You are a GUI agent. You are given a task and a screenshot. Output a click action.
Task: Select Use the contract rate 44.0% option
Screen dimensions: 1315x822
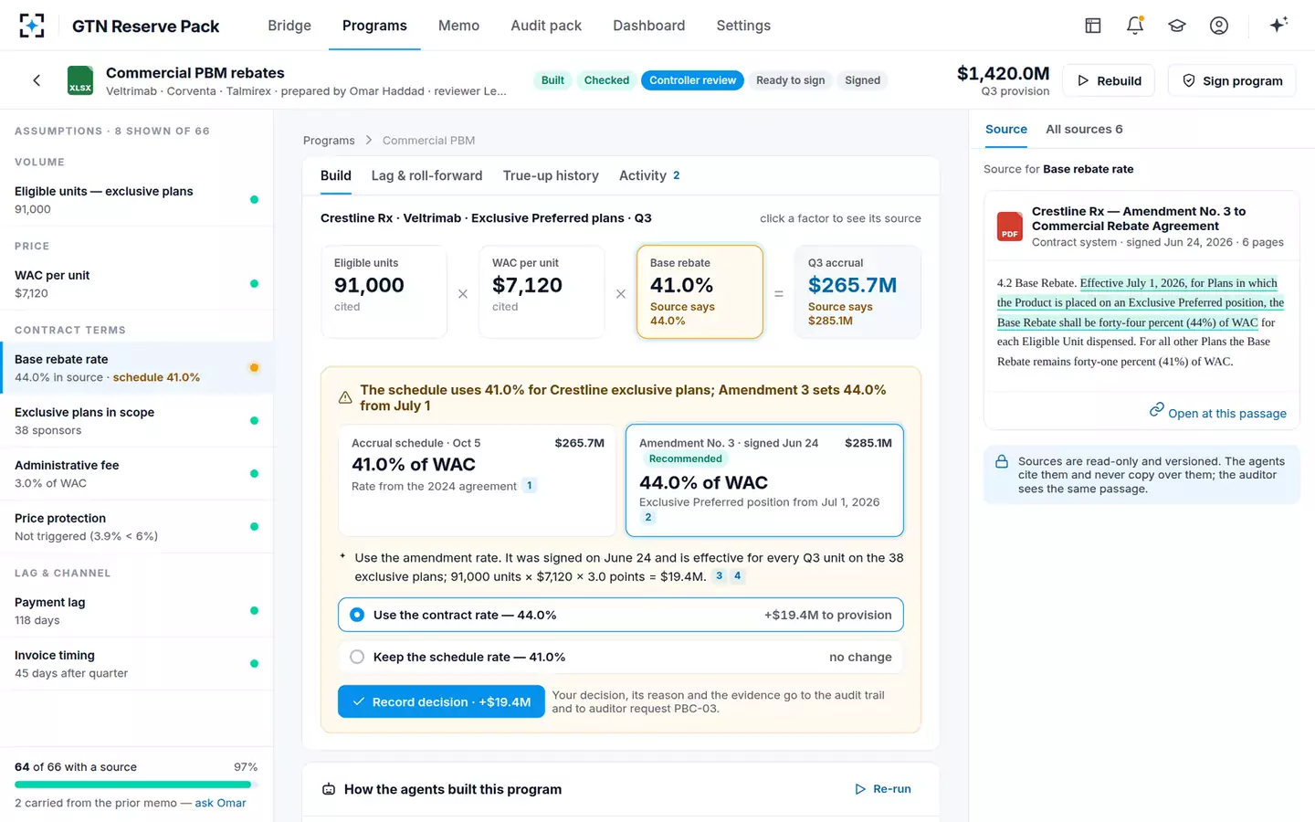621,615
